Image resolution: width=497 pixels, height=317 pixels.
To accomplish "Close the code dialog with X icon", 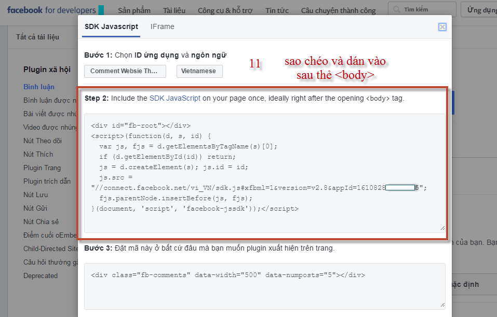I will 442,27.
